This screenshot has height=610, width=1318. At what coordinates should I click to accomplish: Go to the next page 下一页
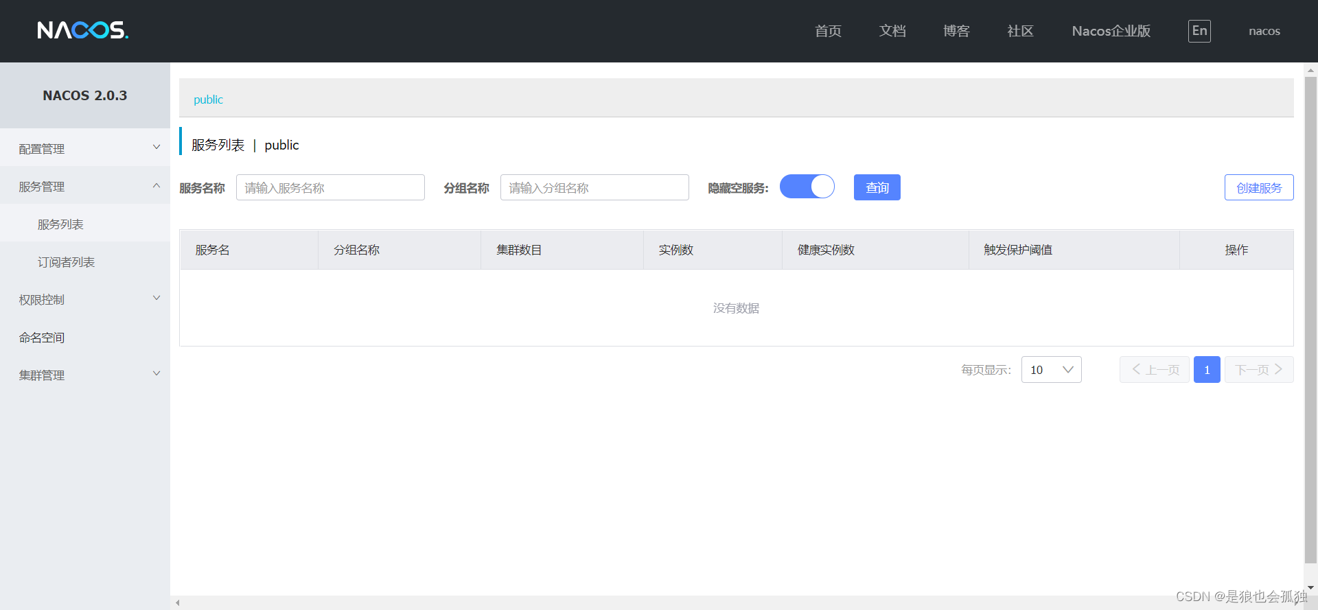point(1259,370)
